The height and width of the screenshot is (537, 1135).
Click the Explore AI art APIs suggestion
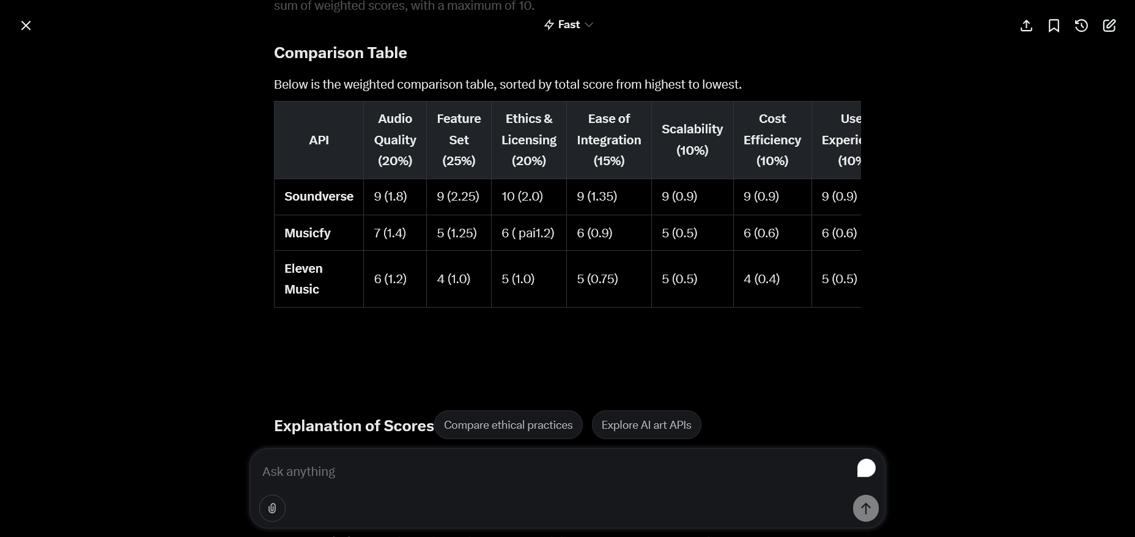(x=646, y=425)
